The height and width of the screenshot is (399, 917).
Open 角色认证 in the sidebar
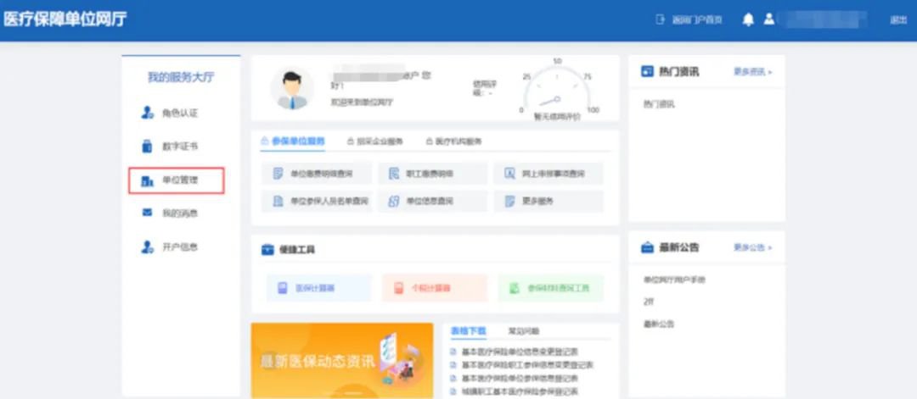pyautogui.click(x=170, y=114)
